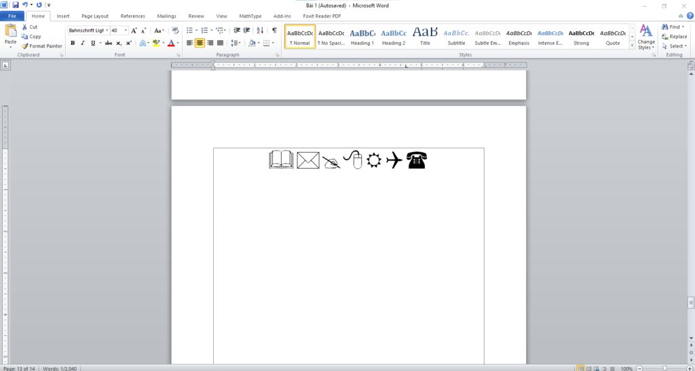The width and height of the screenshot is (695, 371).
Task: Expand the styles gallery More arrow
Action: coord(632,45)
